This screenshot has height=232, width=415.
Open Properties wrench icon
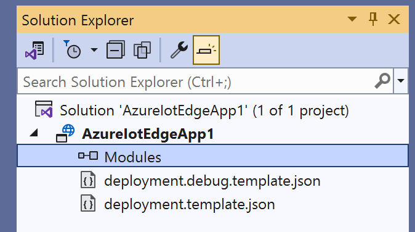click(x=179, y=50)
